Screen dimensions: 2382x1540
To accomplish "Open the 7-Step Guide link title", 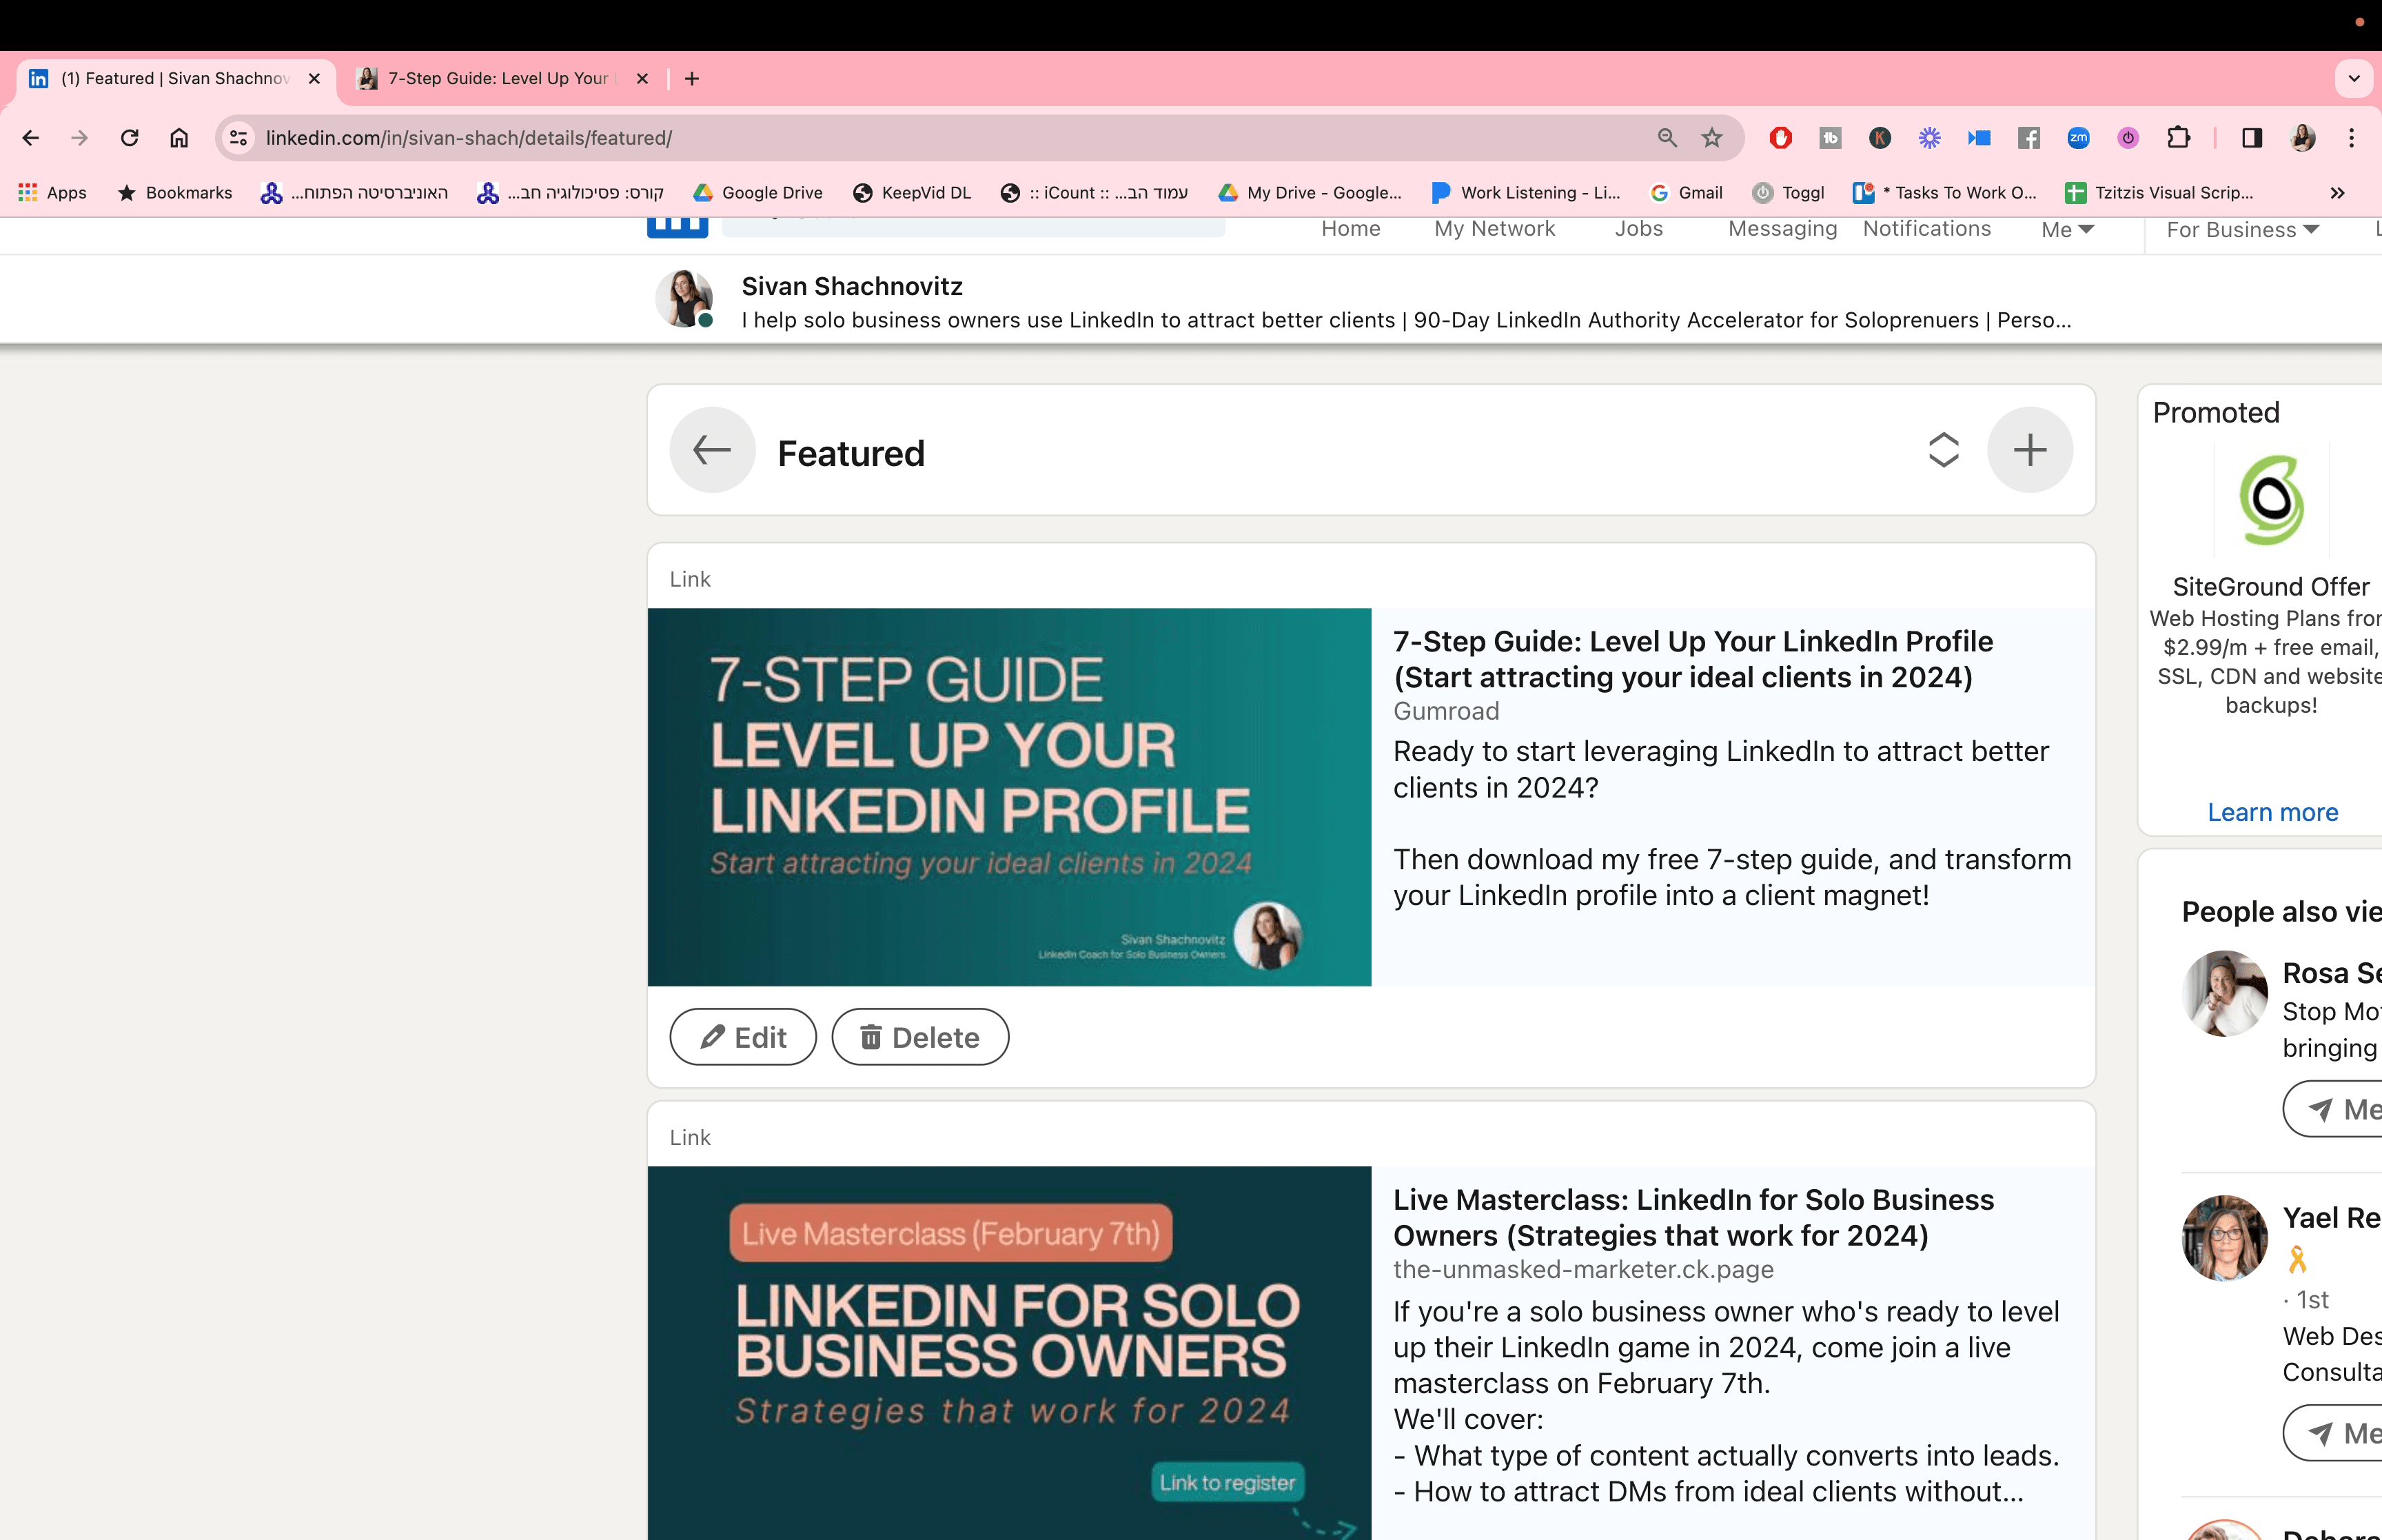I will pyautogui.click(x=1693, y=659).
